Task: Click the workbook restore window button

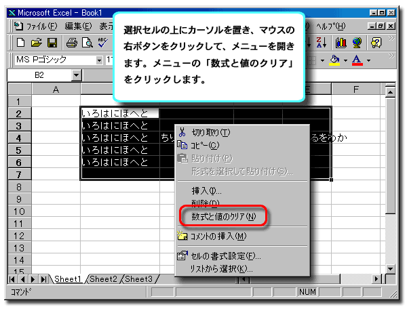Action: click(x=381, y=26)
